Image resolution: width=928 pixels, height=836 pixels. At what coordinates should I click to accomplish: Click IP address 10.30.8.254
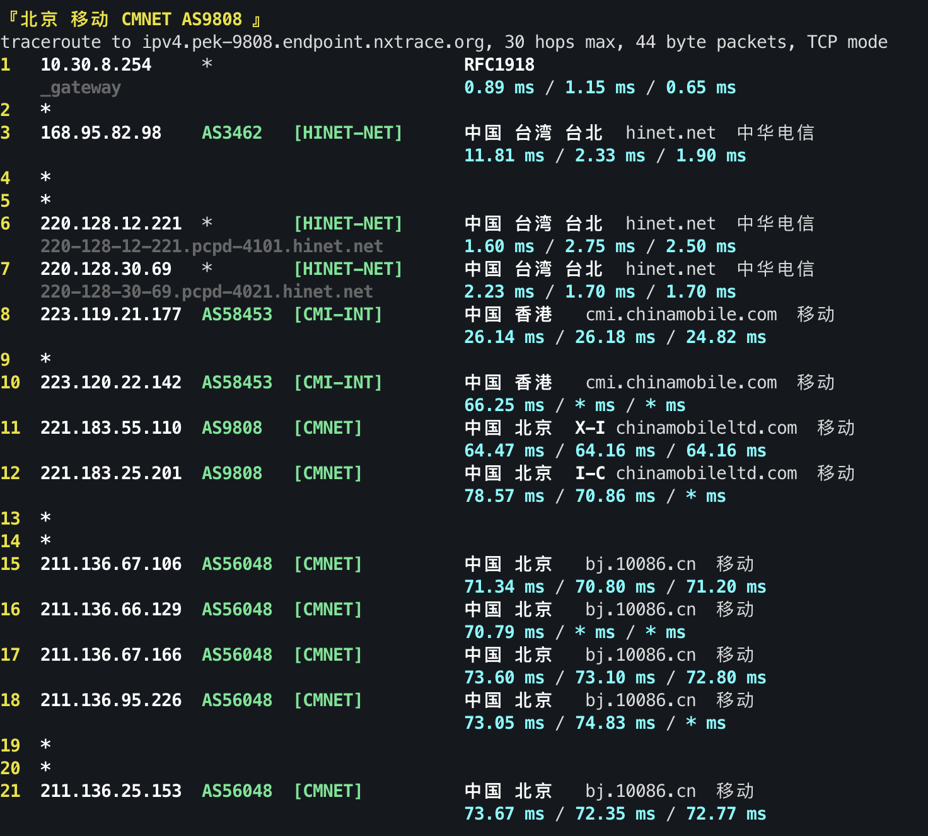(x=96, y=65)
